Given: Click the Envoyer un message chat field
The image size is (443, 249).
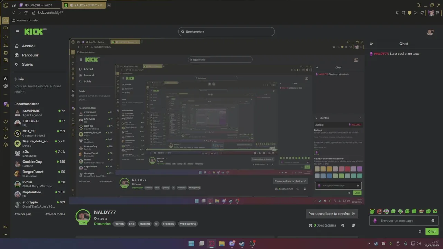Looking at the screenshot, I should pos(404,221).
